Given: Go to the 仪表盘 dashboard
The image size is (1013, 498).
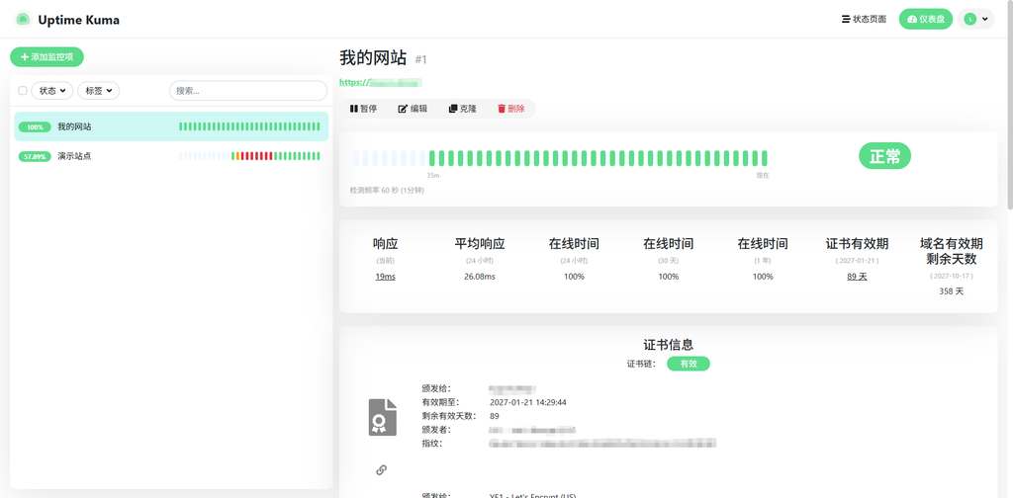Looking at the screenshot, I should click(926, 20).
